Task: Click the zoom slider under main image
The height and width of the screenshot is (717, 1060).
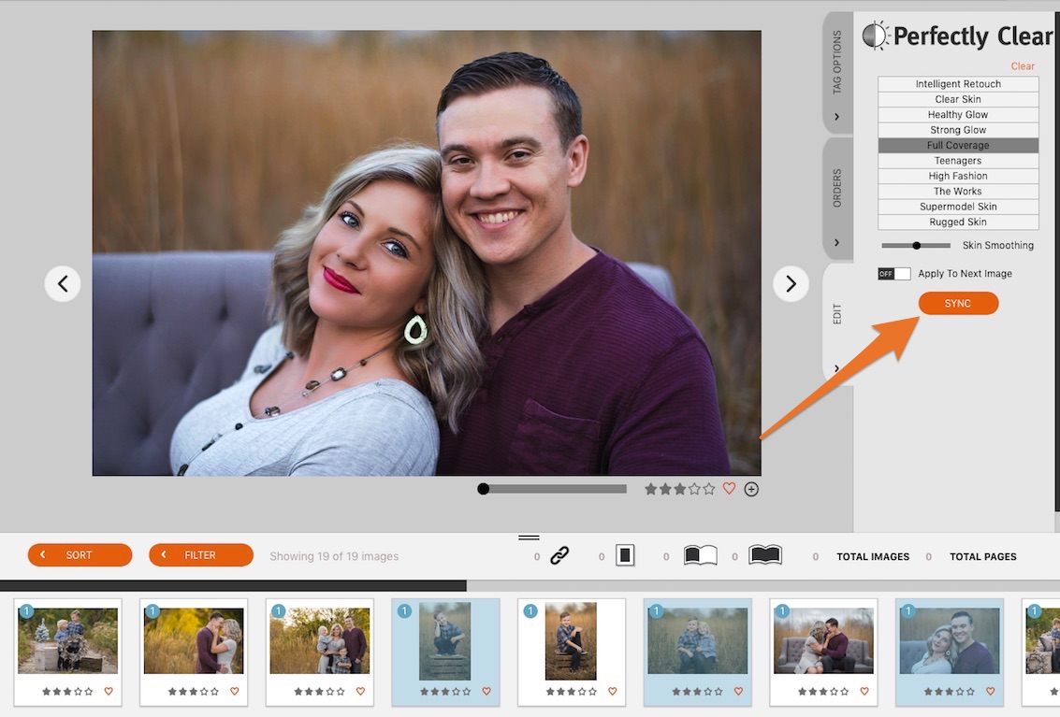Action: [x=552, y=489]
